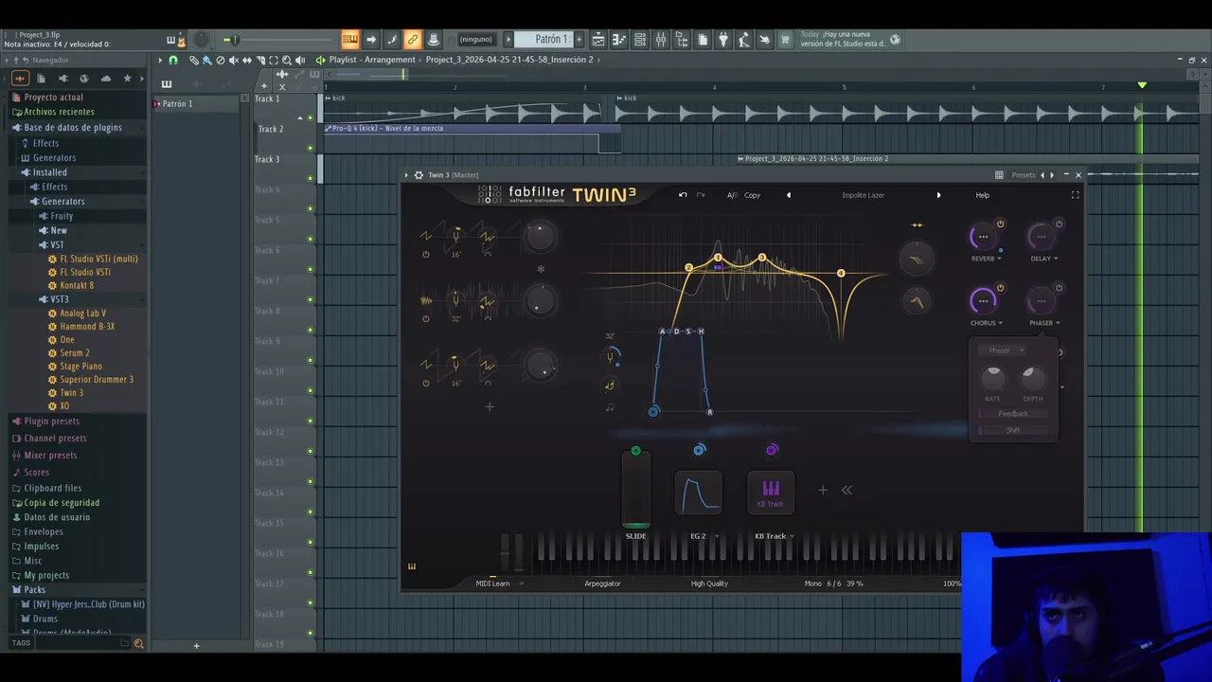Open the PHASER effect dropdown
Image resolution: width=1212 pixels, height=682 pixels.
coord(1044,323)
